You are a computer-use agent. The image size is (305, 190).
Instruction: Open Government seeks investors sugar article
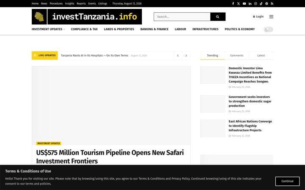coord(250,101)
